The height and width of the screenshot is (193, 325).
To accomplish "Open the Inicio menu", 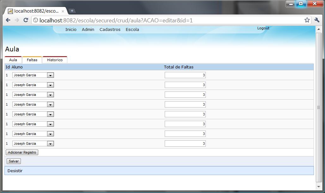I will click(x=71, y=30).
